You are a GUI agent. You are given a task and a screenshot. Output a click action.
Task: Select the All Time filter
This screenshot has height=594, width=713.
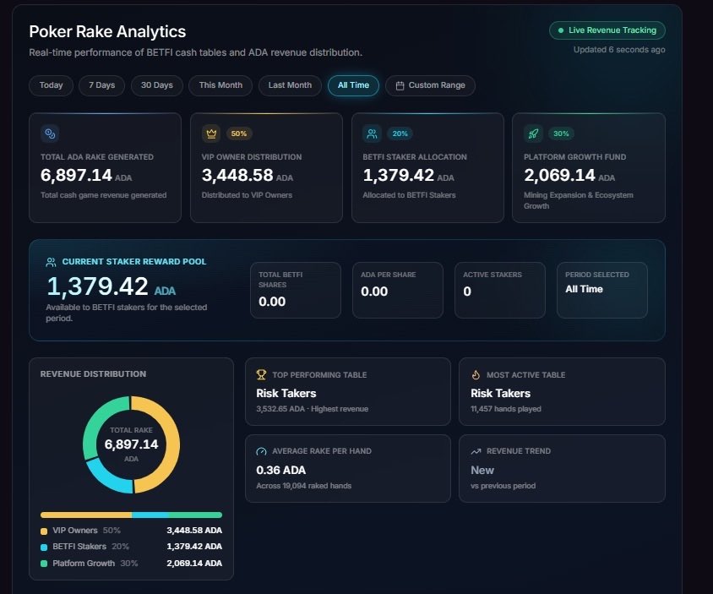(x=353, y=85)
